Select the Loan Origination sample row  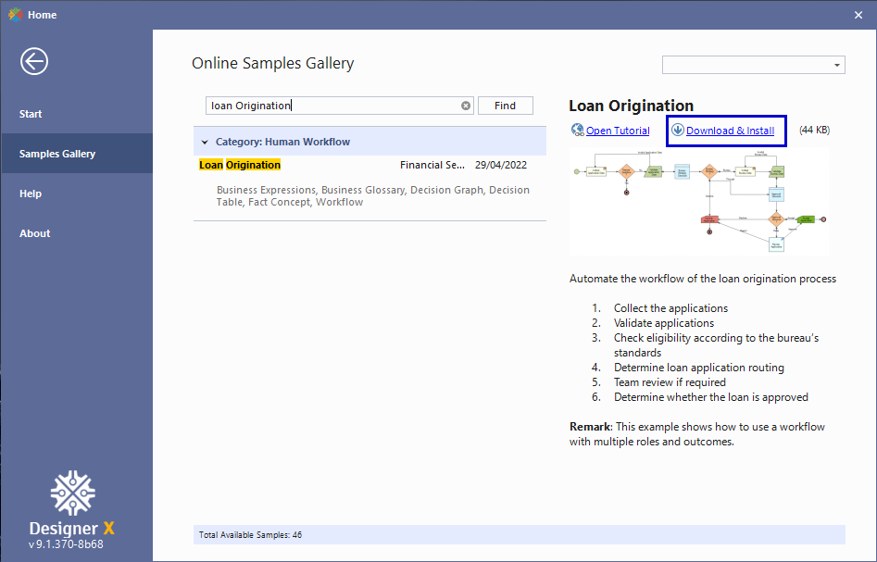pos(370,165)
